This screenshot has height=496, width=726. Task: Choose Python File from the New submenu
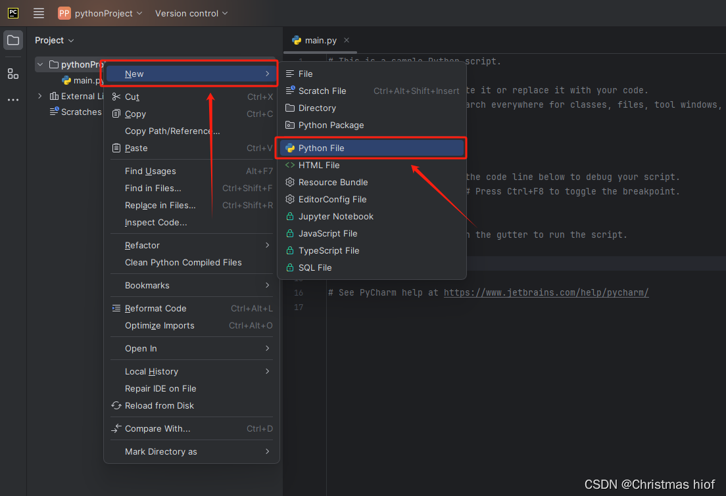coord(372,148)
